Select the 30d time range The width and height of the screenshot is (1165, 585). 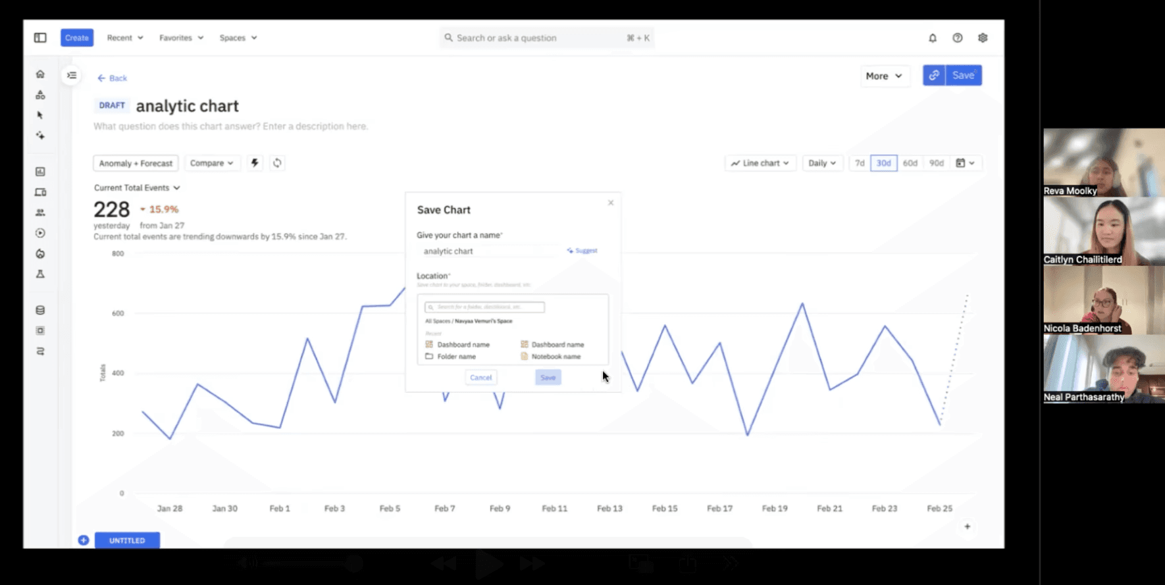(883, 163)
